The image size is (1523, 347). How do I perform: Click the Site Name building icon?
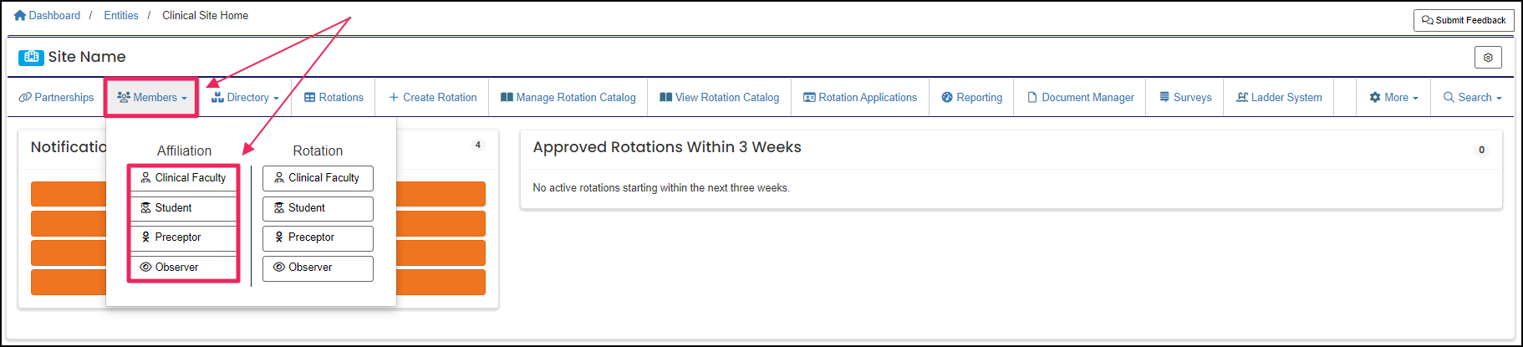click(x=31, y=57)
